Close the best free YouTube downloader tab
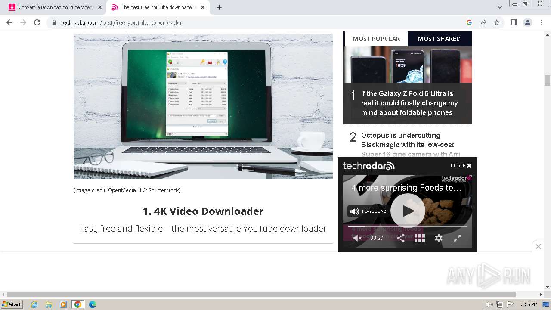 point(203,7)
